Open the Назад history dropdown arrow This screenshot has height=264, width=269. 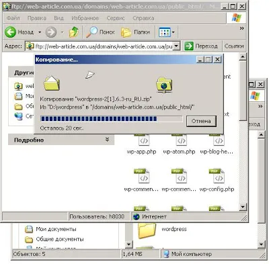pyautogui.click(x=40, y=32)
